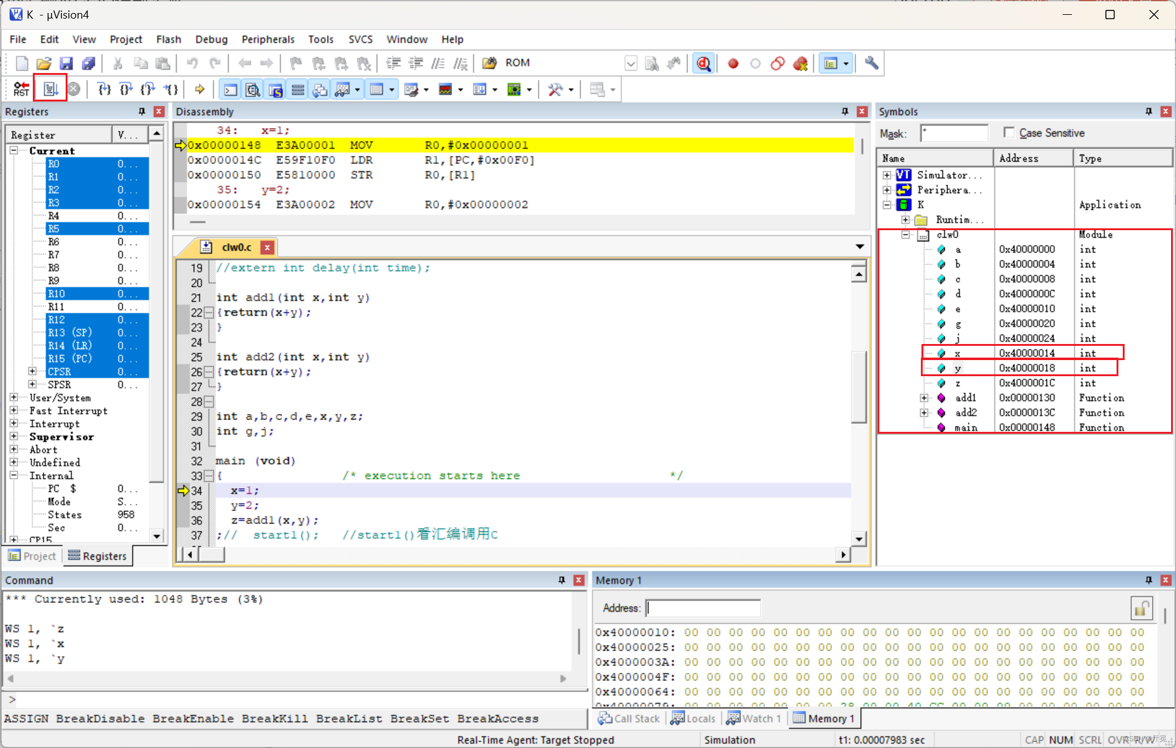Open the SVCS menu
1176x748 pixels.
[x=360, y=39]
